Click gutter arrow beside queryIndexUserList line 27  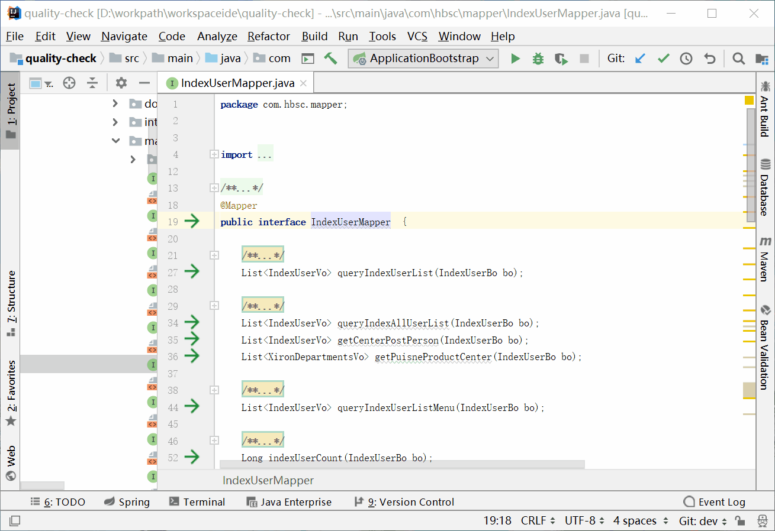[192, 272]
